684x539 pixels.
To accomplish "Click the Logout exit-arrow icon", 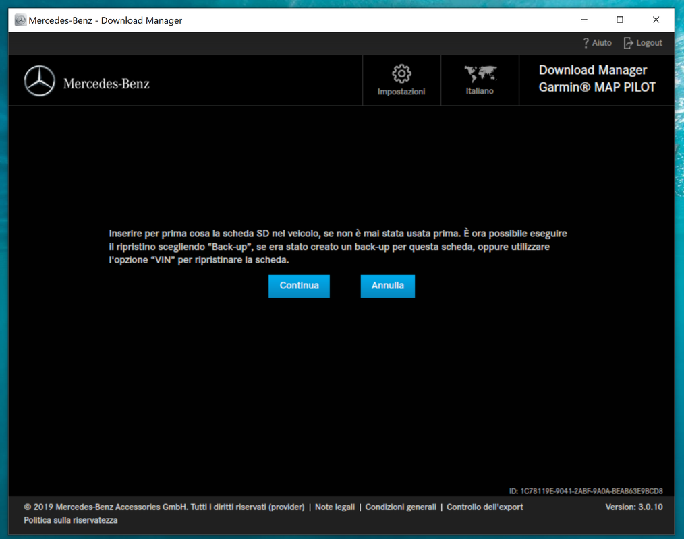I will pyautogui.click(x=628, y=42).
